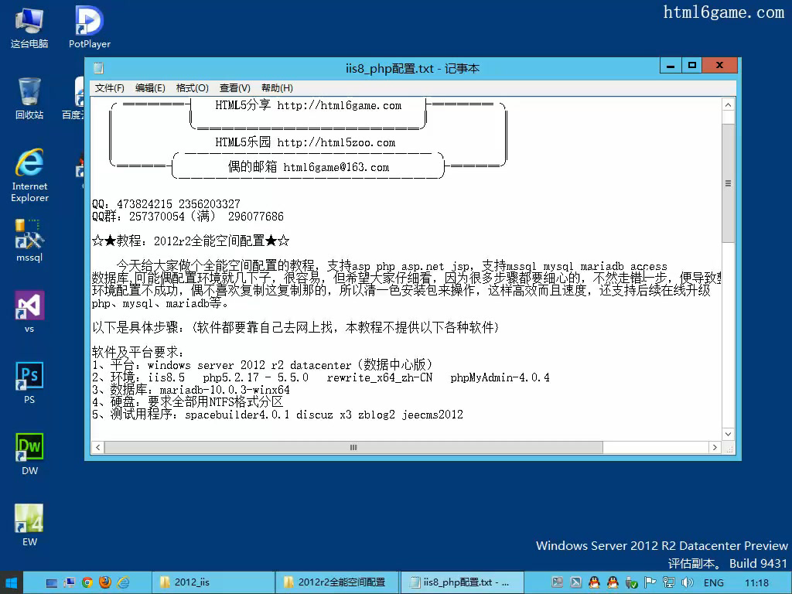Screen dimensions: 792x594
Task: Maximize the Notepad window
Action: pos(692,66)
